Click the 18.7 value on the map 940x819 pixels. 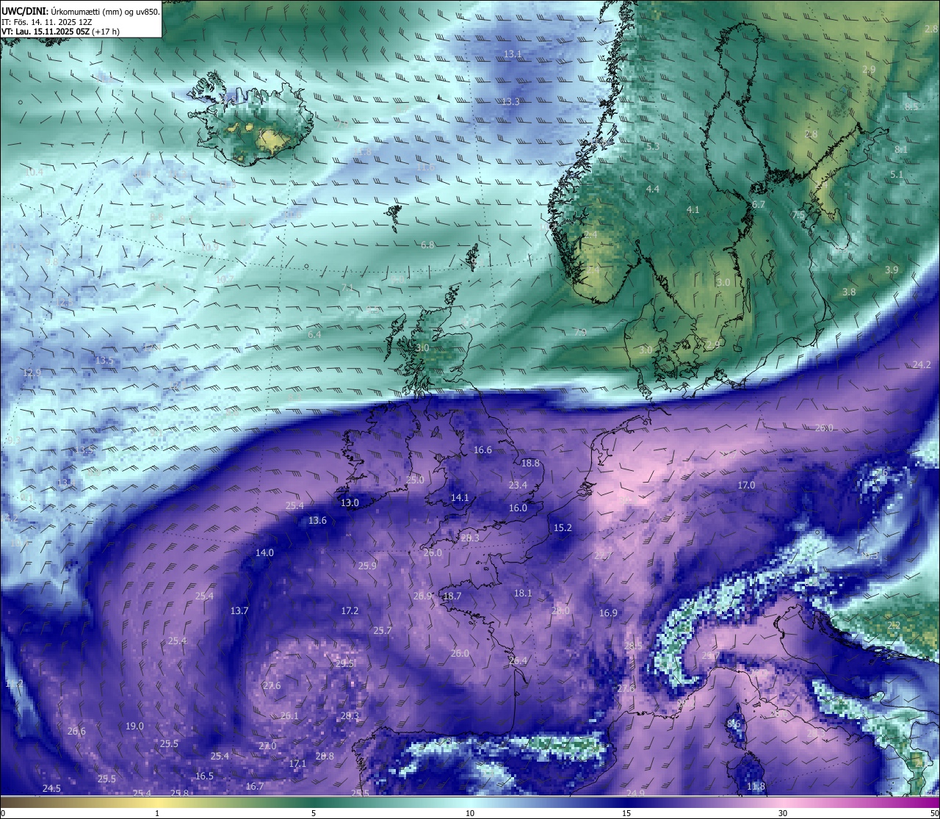coord(452,596)
